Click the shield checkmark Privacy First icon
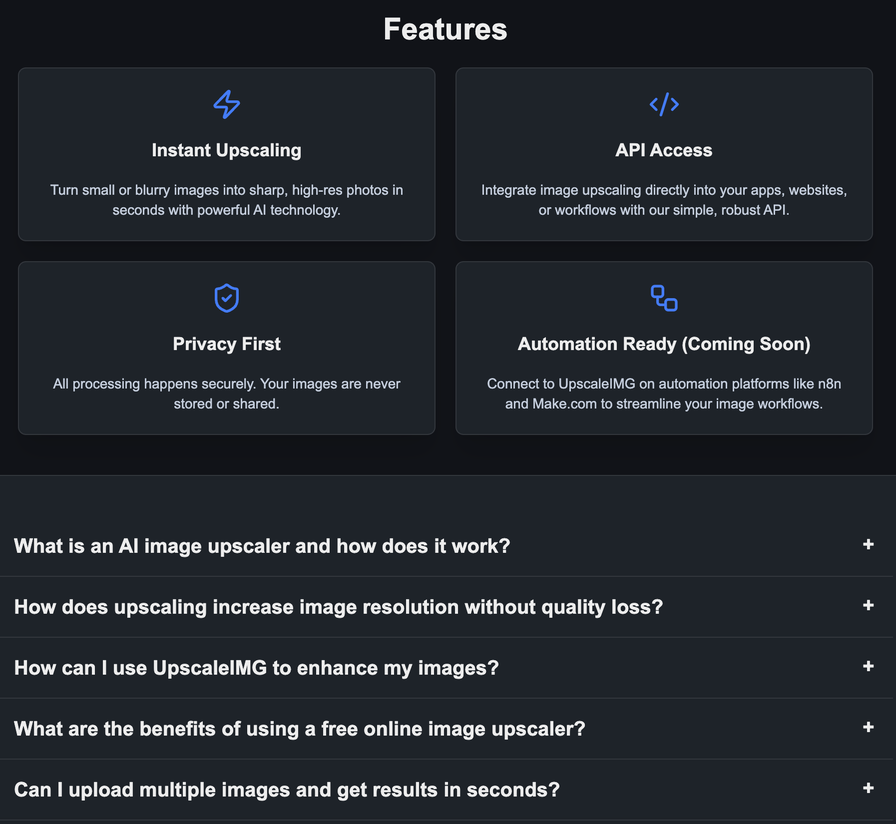The height and width of the screenshot is (824, 896). 226,298
